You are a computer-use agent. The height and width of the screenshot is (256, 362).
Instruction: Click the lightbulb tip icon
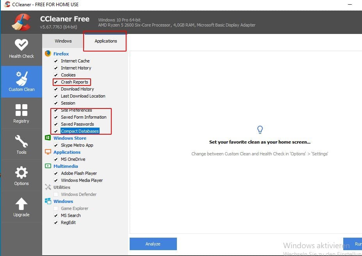pyautogui.click(x=260, y=130)
